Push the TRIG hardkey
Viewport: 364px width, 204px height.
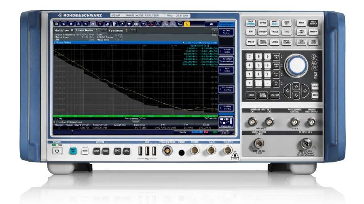coord(287,32)
